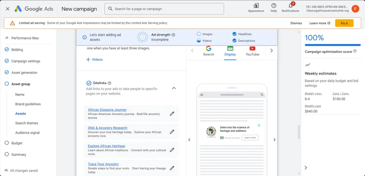Open the help icon next to Ad strength
The height and width of the screenshot is (176, 365).
pos(173,35)
